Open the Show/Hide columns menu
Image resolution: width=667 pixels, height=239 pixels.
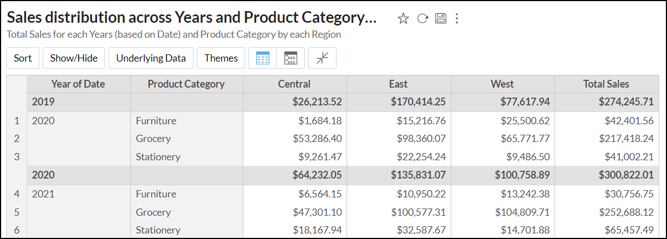point(74,58)
